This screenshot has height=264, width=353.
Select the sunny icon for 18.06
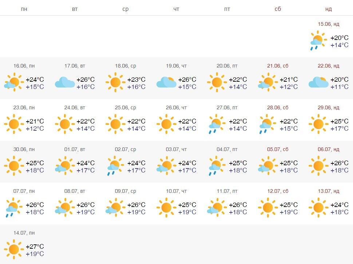(x=115, y=82)
